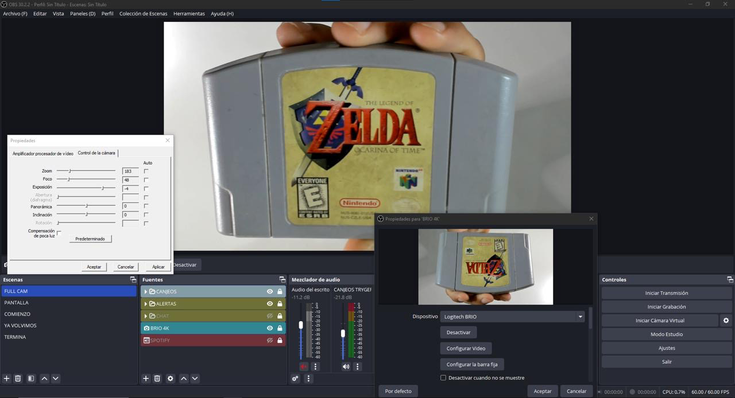
Task: Toggle lock on CANJEOS source
Action: [280, 291]
